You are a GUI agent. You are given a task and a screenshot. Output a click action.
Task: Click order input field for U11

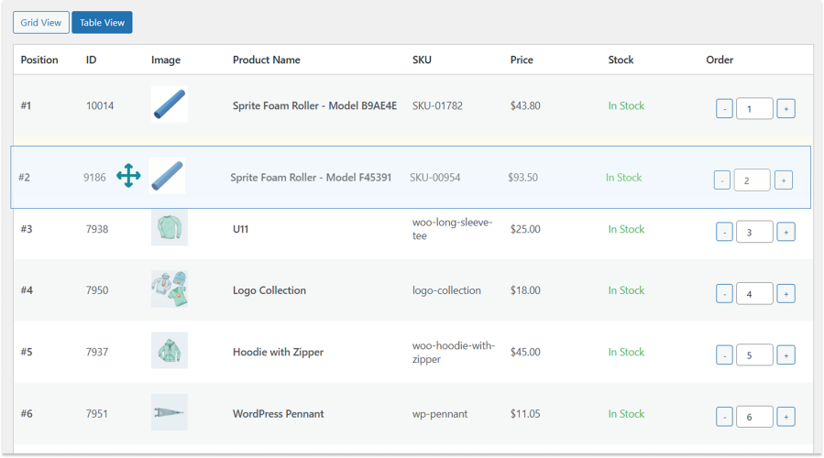(754, 232)
